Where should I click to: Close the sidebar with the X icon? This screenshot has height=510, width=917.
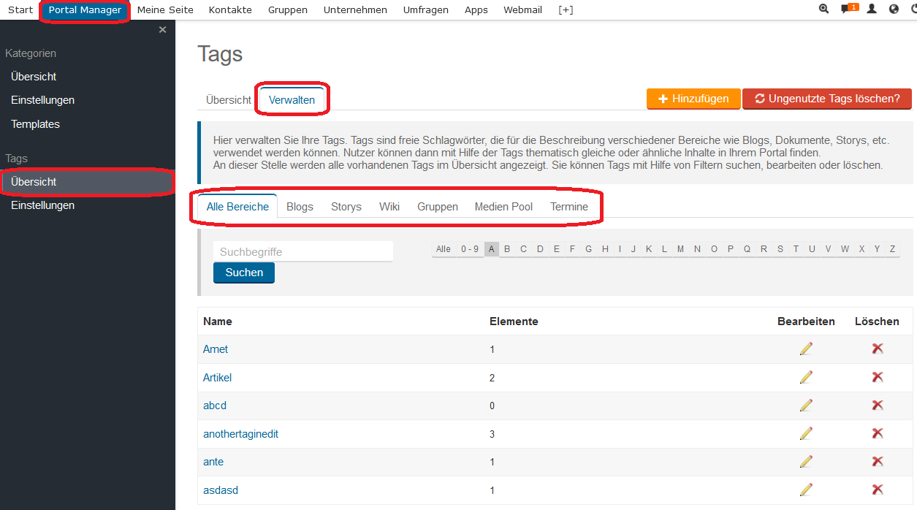click(x=162, y=29)
